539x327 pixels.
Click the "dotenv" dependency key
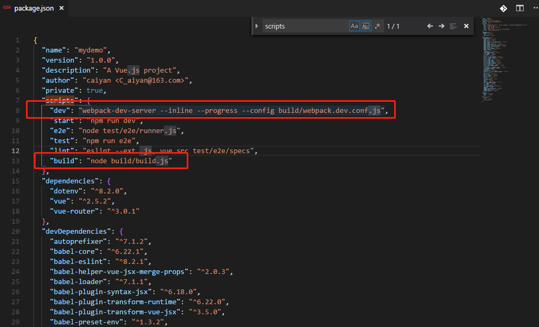(x=66, y=191)
